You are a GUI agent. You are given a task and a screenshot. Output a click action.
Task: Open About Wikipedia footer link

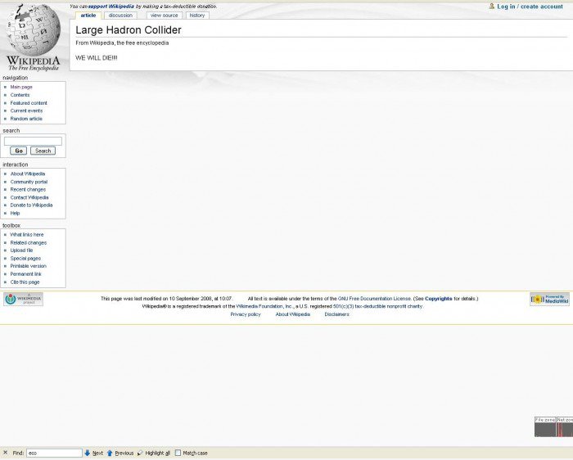[293, 314]
